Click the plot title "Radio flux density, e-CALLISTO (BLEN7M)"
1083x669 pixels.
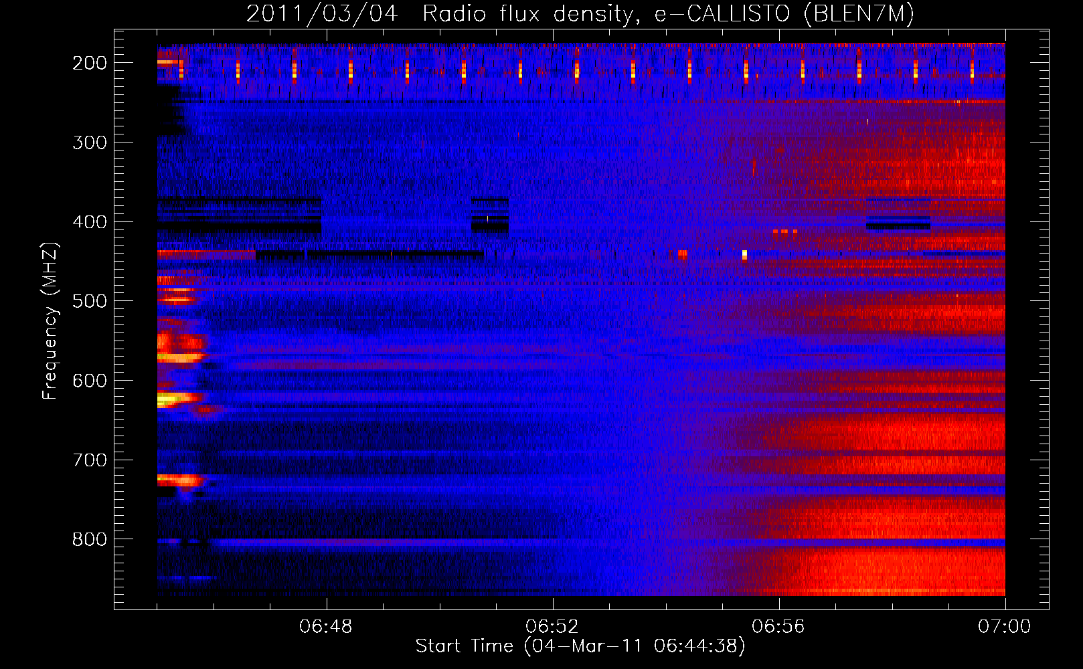pyautogui.click(x=668, y=14)
